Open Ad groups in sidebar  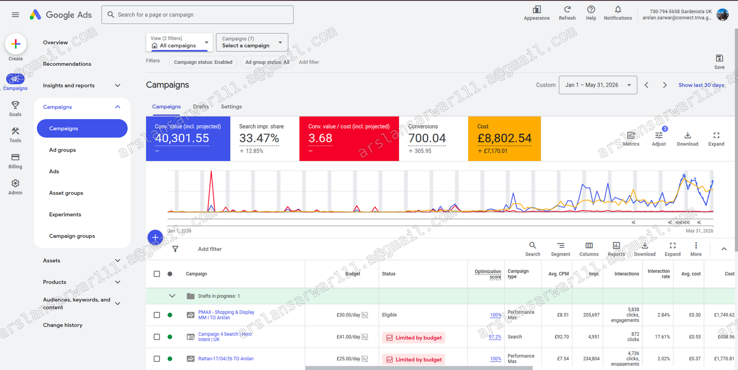[x=63, y=150]
